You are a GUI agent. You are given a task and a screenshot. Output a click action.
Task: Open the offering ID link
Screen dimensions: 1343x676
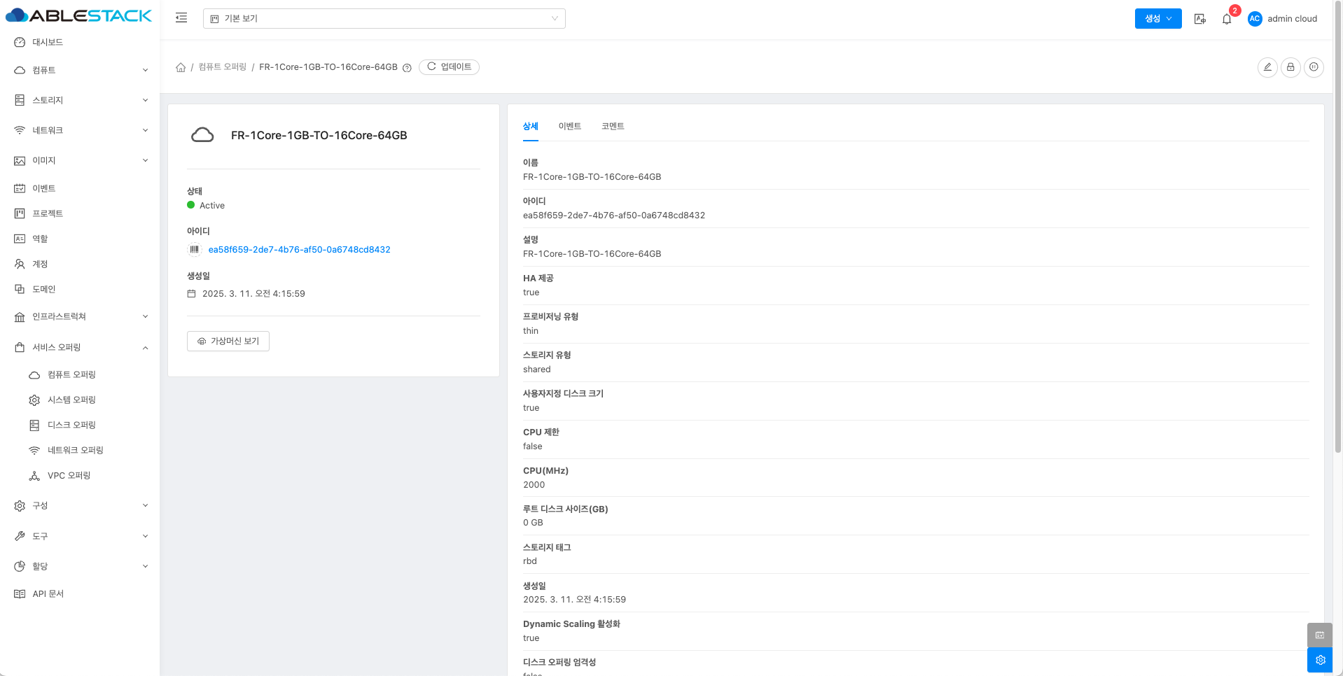(x=299, y=250)
